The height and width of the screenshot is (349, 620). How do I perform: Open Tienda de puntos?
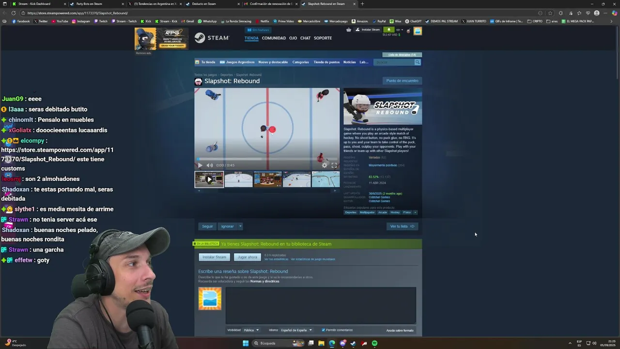(x=326, y=62)
